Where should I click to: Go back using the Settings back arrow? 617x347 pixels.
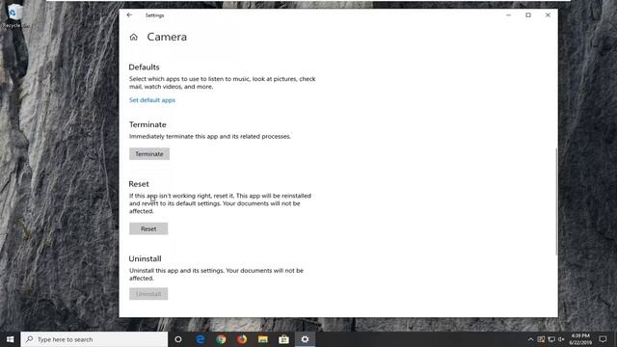[x=129, y=15]
